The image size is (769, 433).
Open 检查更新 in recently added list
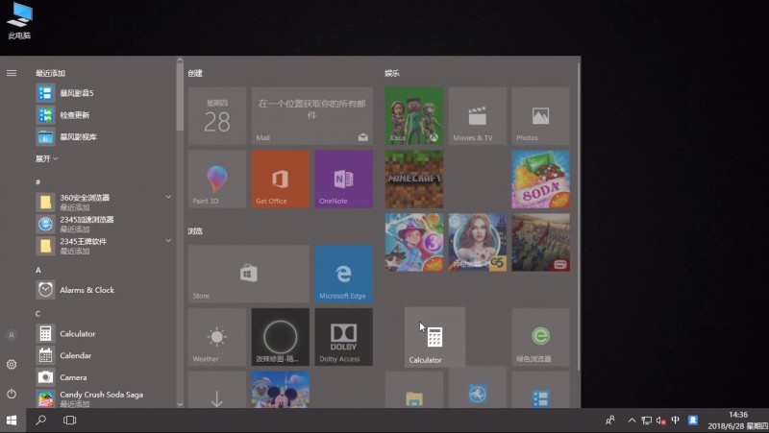point(104,115)
